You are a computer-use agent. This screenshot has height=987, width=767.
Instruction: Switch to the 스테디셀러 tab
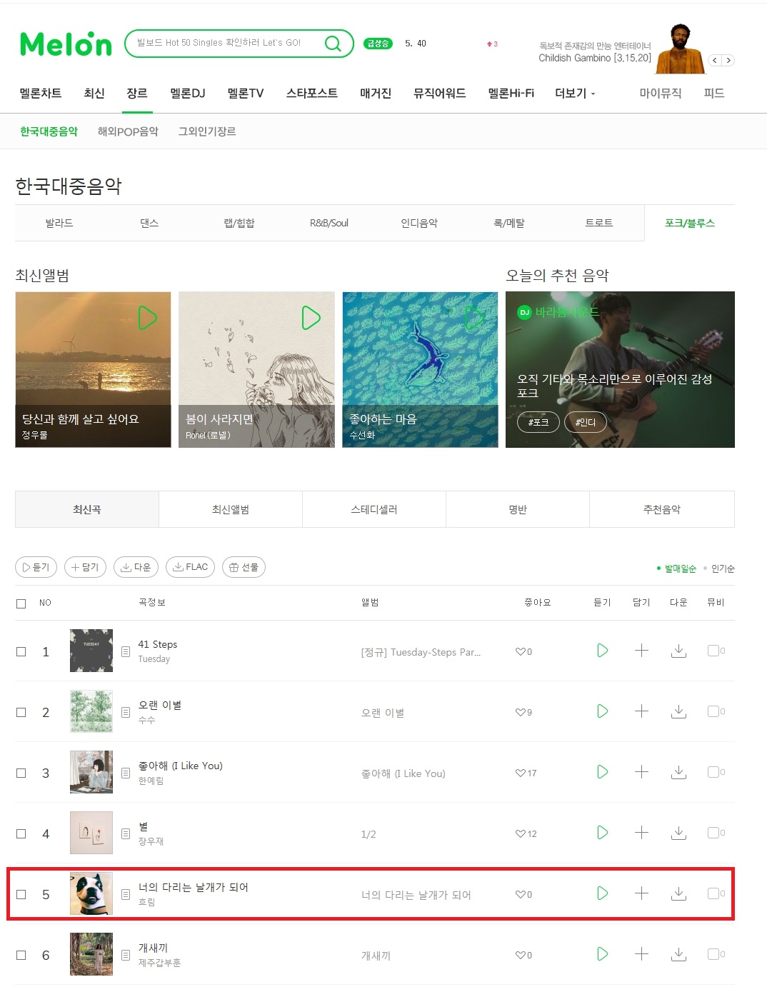[374, 509]
